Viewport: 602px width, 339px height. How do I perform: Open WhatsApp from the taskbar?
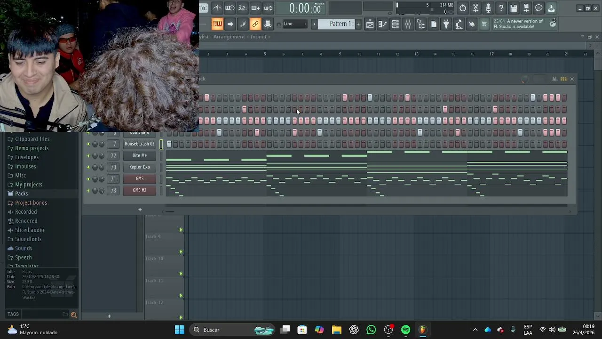pos(371,330)
